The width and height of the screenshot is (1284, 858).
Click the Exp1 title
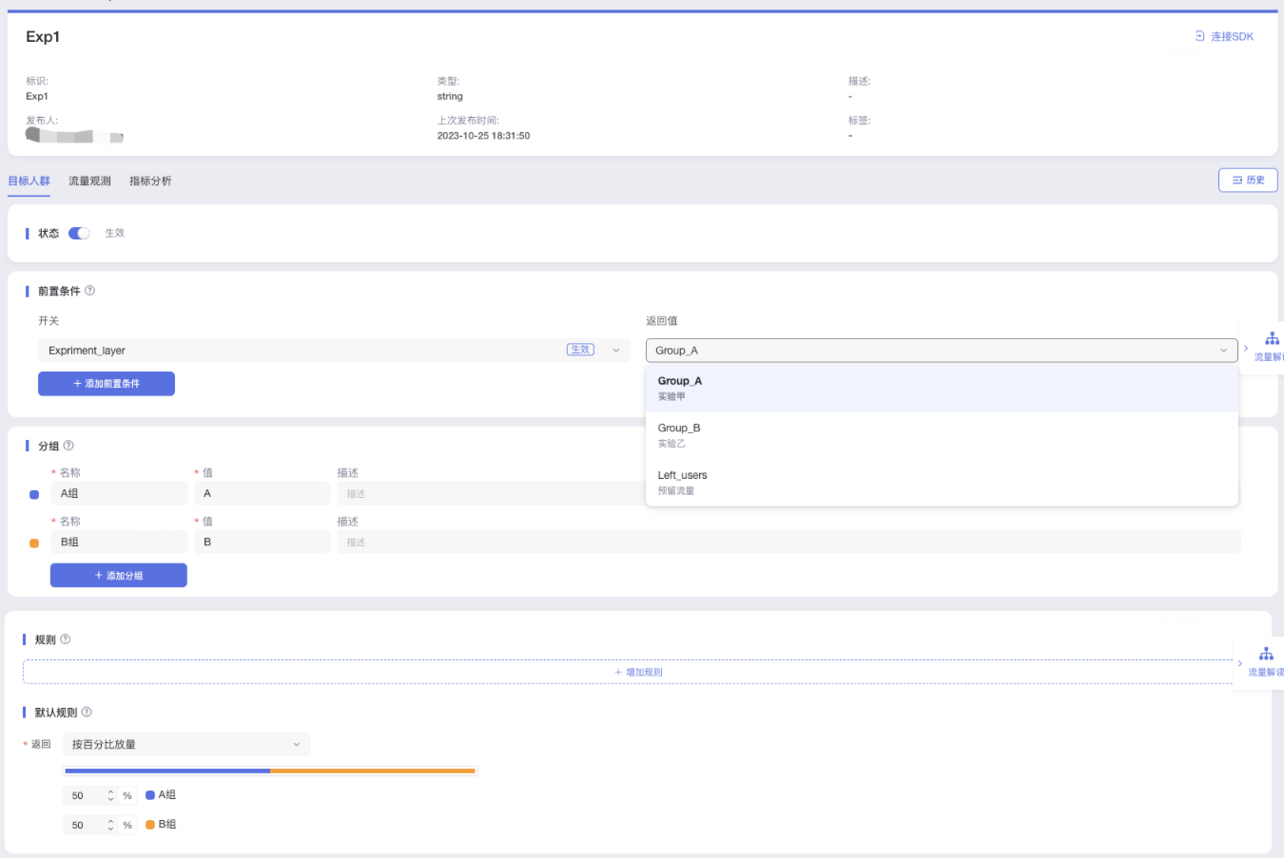(43, 37)
